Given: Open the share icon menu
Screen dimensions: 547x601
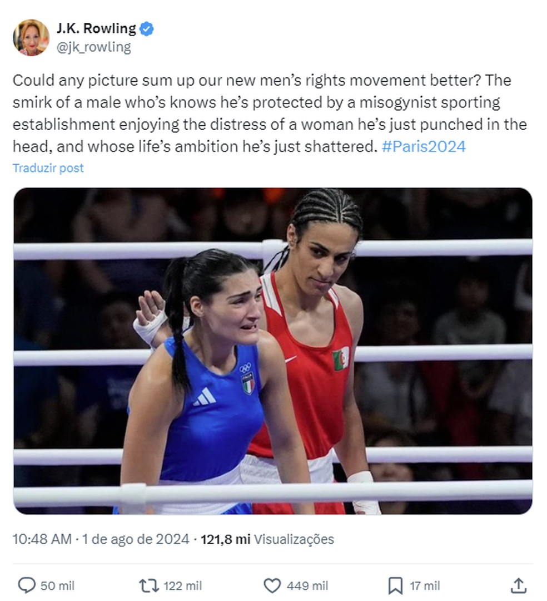Looking at the screenshot, I should tap(518, 585).
